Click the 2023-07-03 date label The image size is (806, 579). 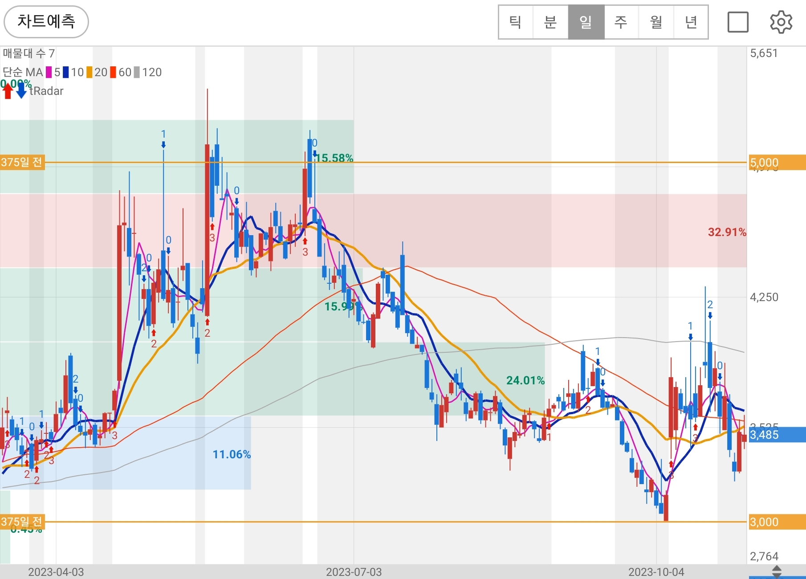click(354, 572)
